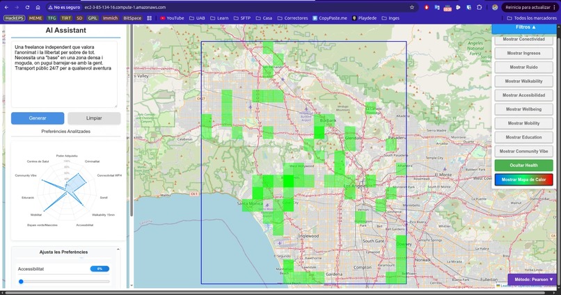Open the Immich tab group
The width and height of the screenshot is (561, 295).
point(110,18)
